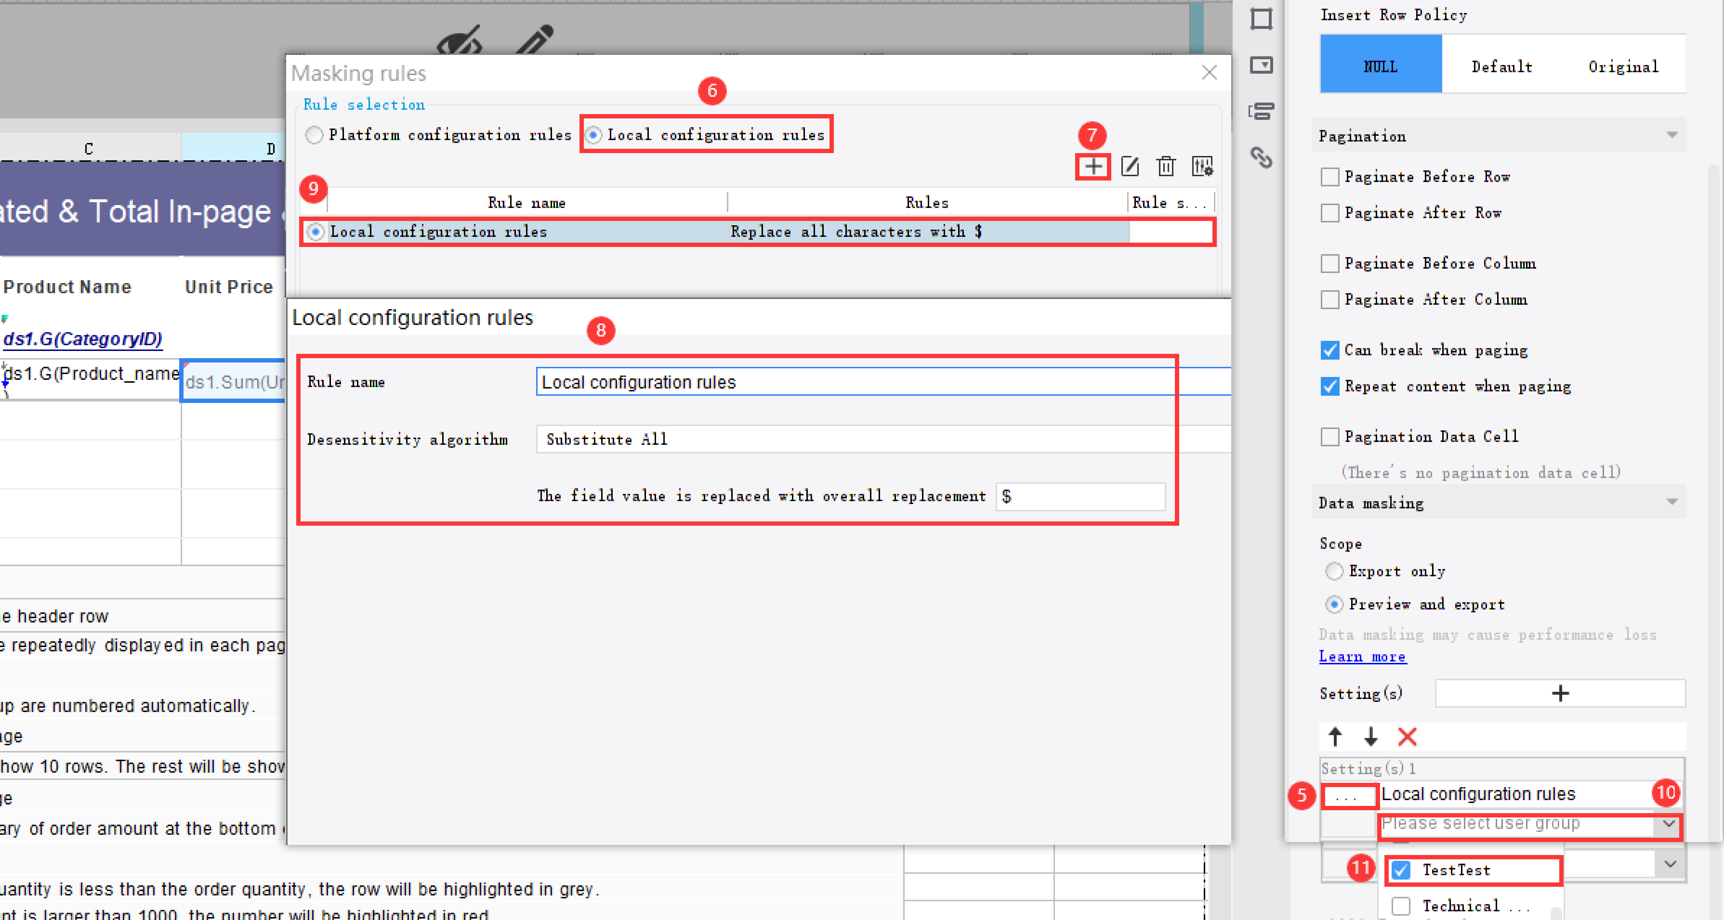The image size is (1724, 920).
Task: Move Setting(s) 1 down with the arrow
Action: [x=1370, y=737]
